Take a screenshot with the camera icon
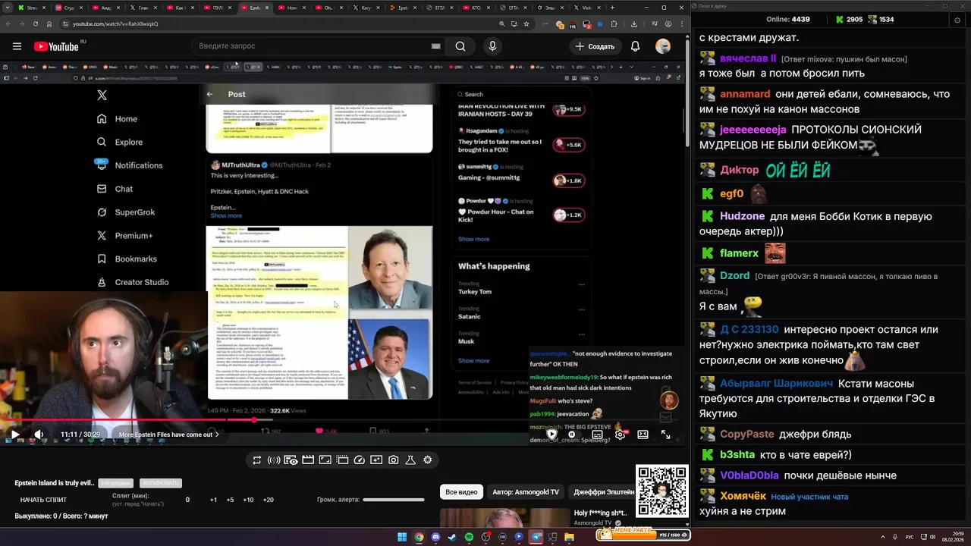 pos(394,460)
